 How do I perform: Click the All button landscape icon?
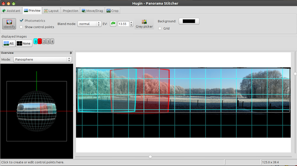[6, 44]
